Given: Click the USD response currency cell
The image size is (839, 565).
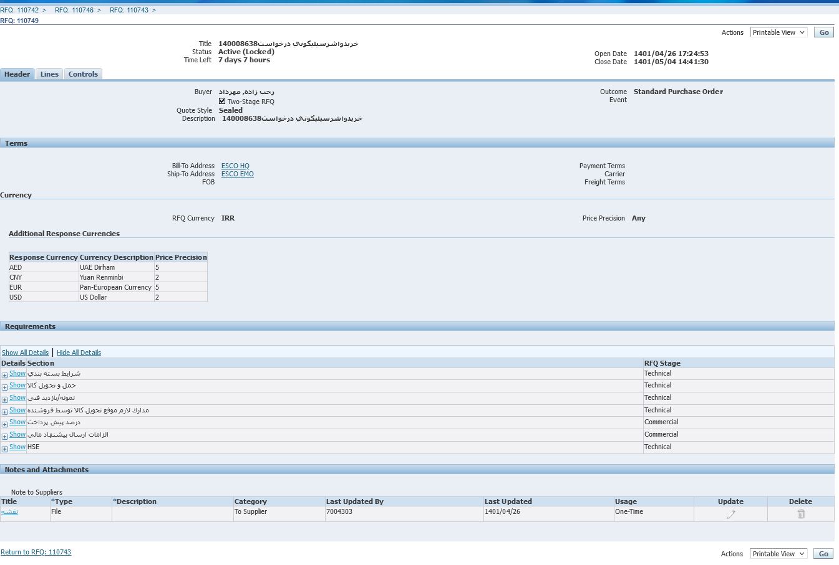Looking at the screenshot, I should pos(43,297).
